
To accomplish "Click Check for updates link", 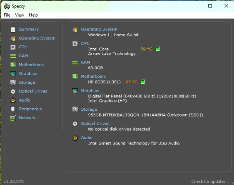I will (210, 181).
